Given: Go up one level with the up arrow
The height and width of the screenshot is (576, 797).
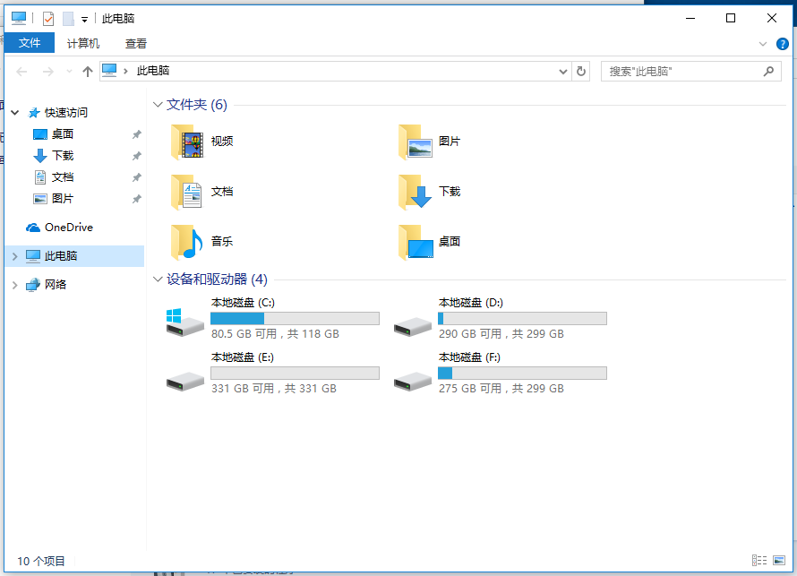Looking at the screenshot, I should [x=88, y=72].
